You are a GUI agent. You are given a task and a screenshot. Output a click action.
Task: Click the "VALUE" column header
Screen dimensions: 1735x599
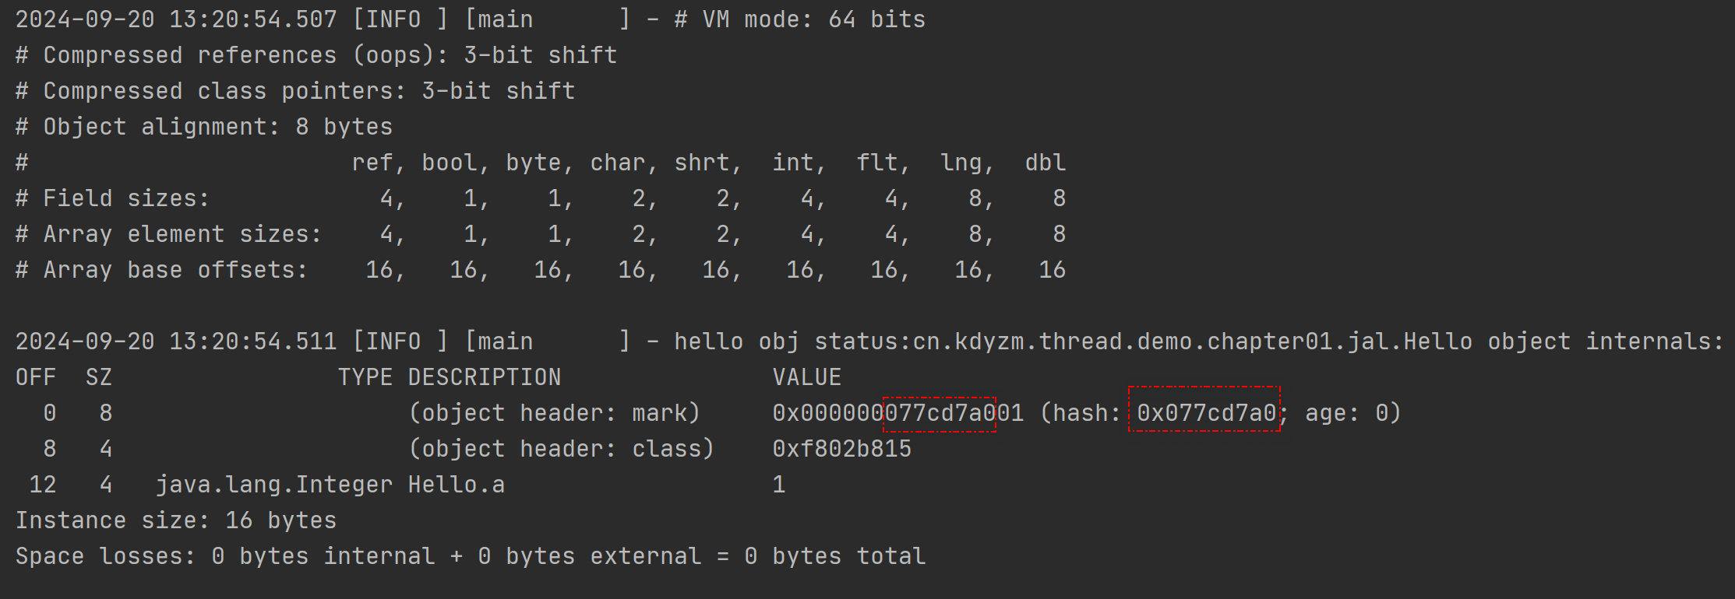(806, 377)
